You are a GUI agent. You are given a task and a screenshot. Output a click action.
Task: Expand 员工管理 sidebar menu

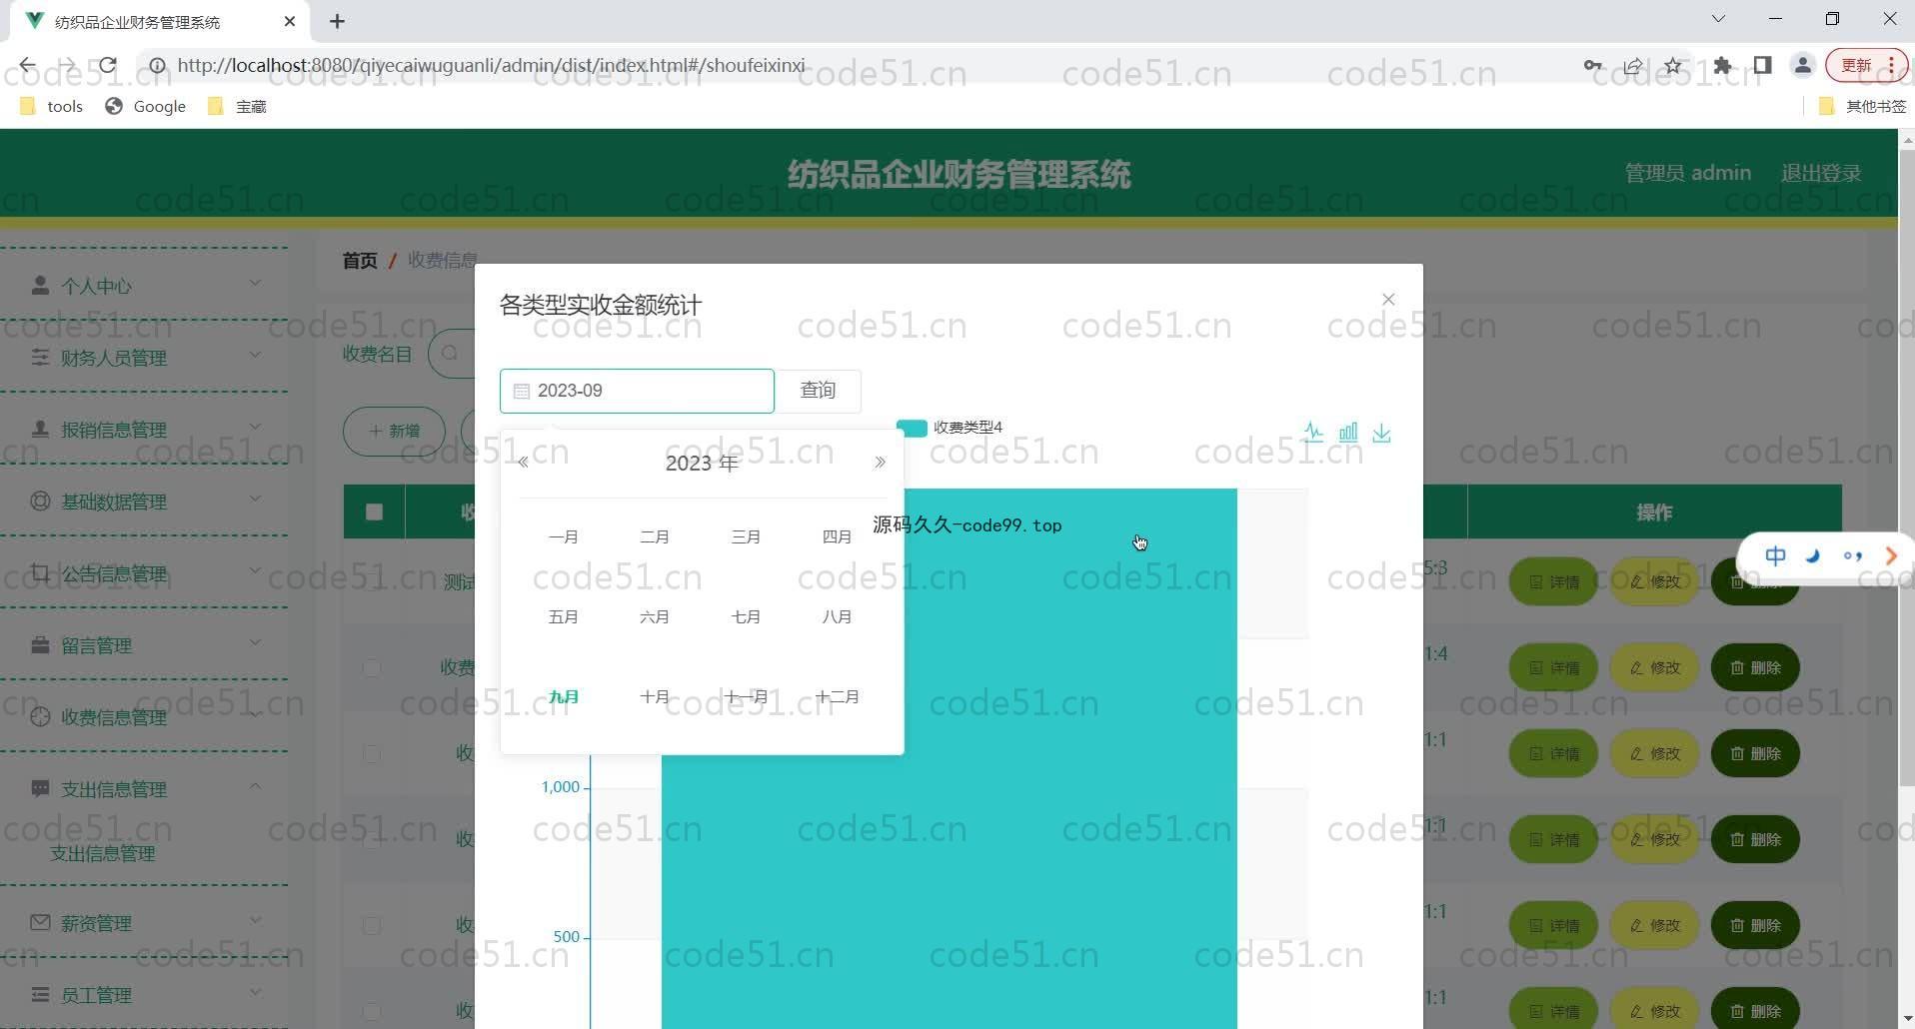(x=145, y=995)
